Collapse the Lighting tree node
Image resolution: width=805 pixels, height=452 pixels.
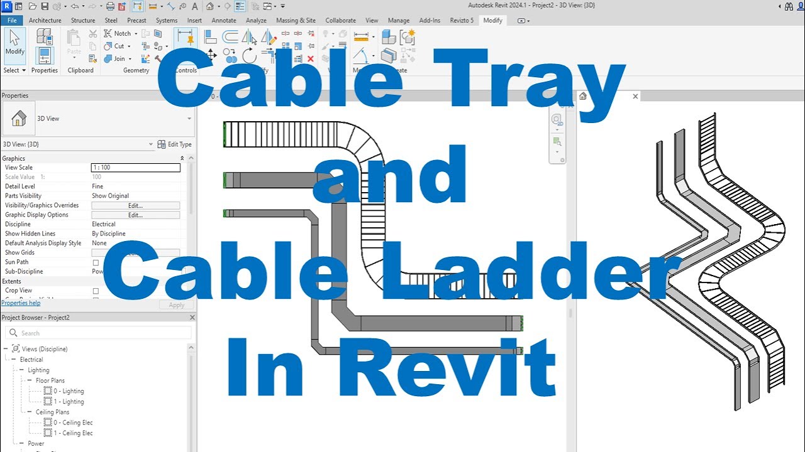pyautogui.click(x=21, y=370)
